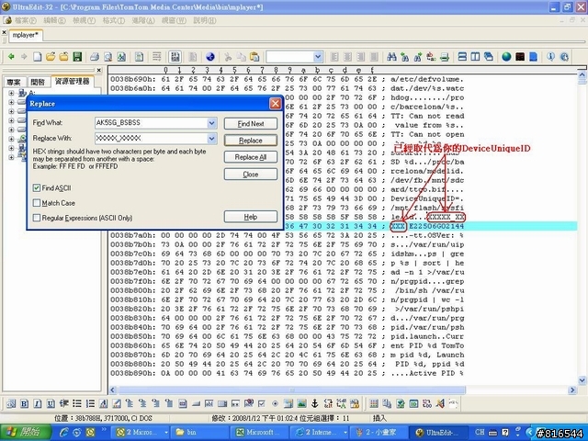Open the Replace With history dropdown

point(211,139)
